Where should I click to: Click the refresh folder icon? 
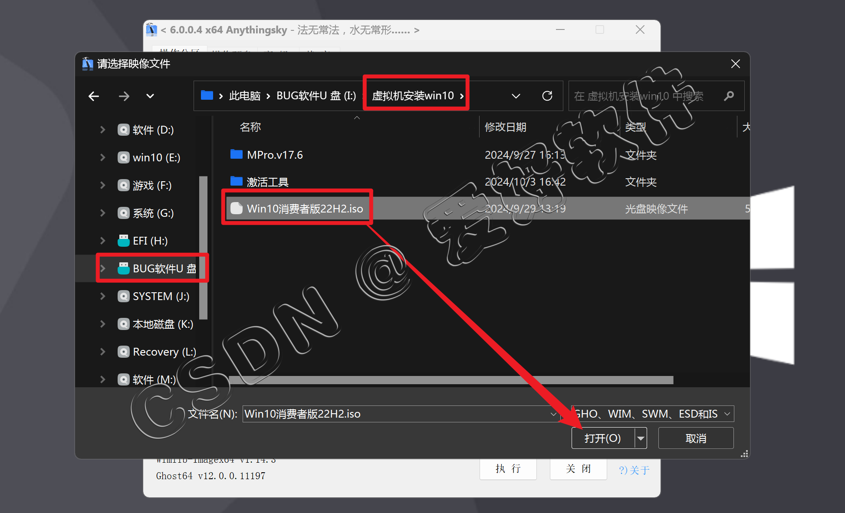click(x=547, y=96)
